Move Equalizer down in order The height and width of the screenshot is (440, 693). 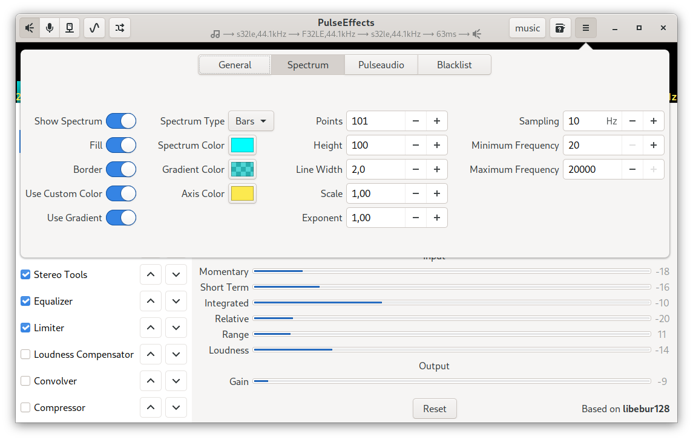(x=176, y=301)
